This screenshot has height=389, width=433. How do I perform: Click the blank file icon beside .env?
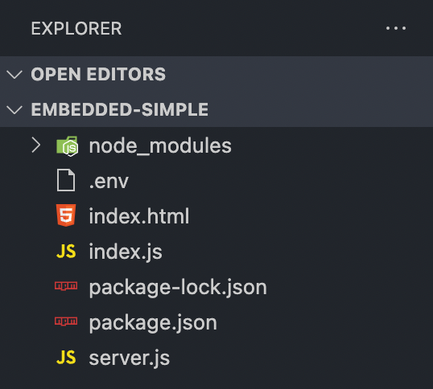coord(66,180)
